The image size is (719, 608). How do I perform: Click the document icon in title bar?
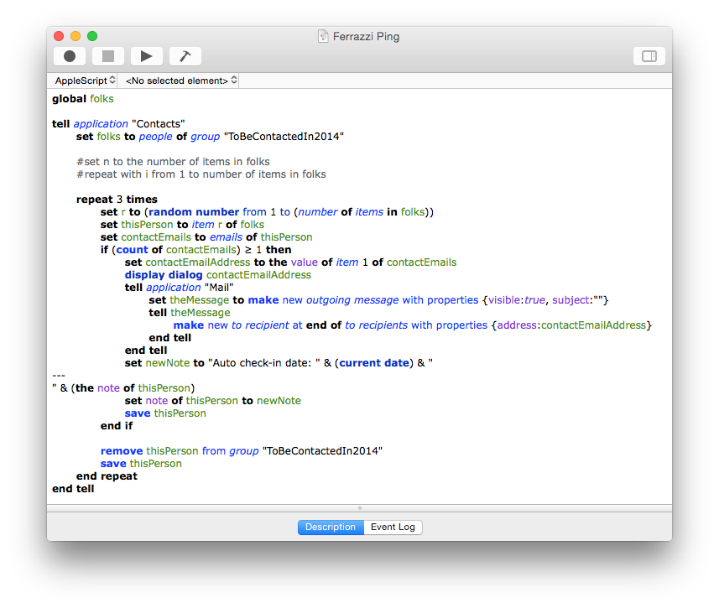[323, 36]
